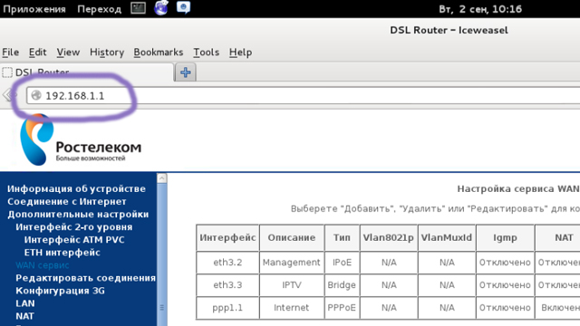Click the Ростелеком logo

point(81,140)
